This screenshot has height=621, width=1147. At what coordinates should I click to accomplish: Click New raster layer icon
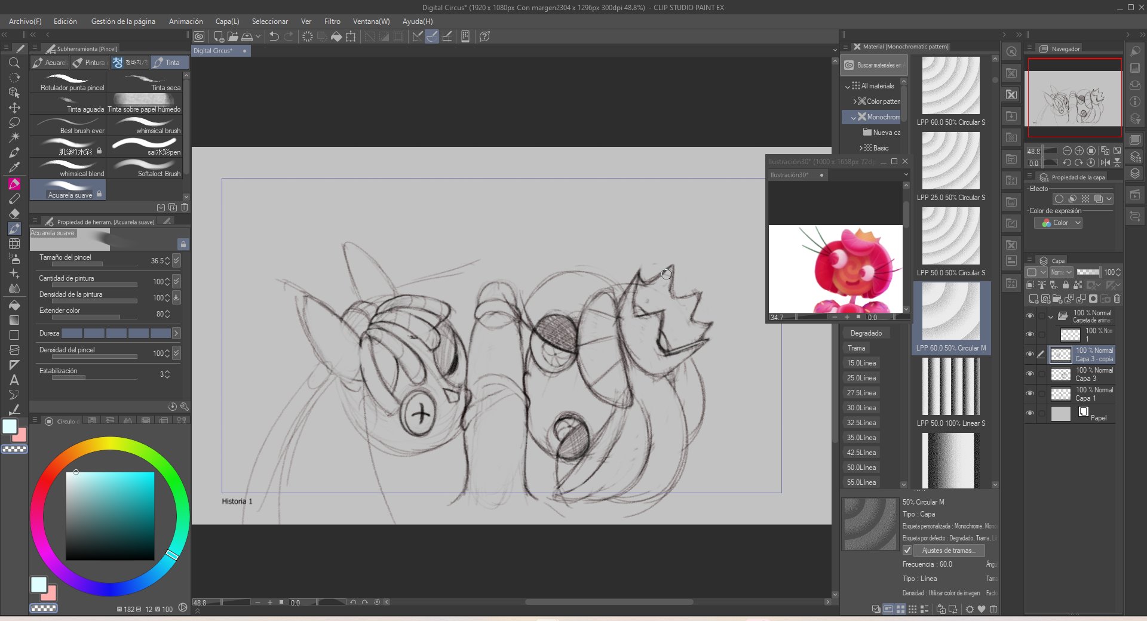coord(1033,299)
